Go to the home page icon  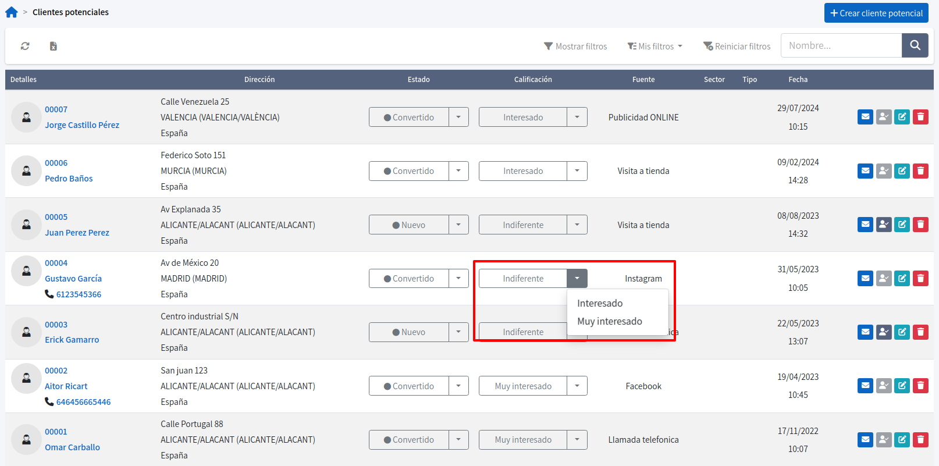[x=12, y=12]
